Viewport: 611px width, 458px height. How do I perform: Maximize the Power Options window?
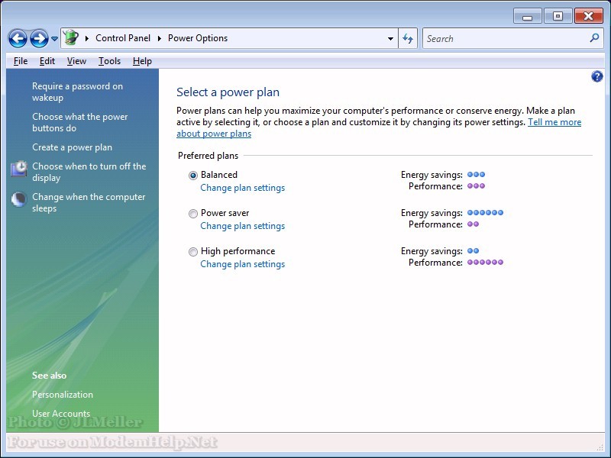click(558, 16)
